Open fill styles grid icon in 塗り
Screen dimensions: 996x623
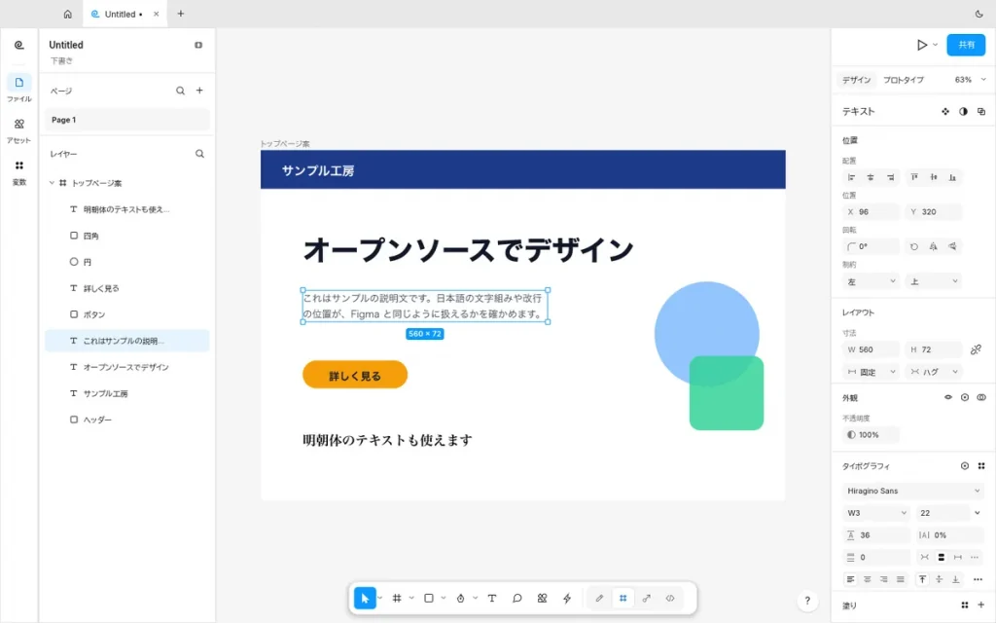tap(964, 605)
